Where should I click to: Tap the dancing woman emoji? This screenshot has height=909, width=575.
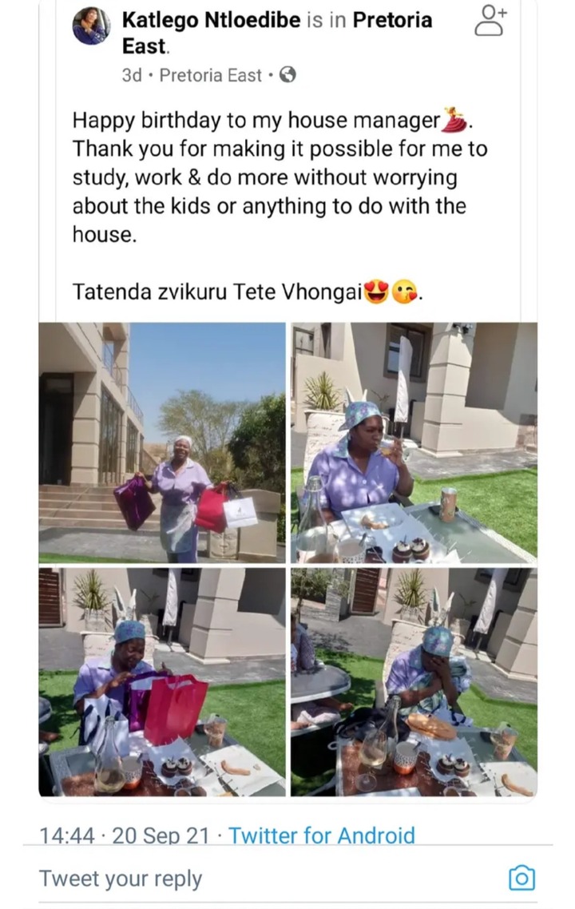click(455, 120)
